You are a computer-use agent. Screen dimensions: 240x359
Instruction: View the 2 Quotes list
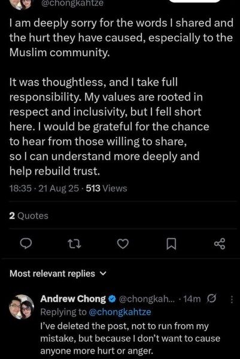(29, 215)
